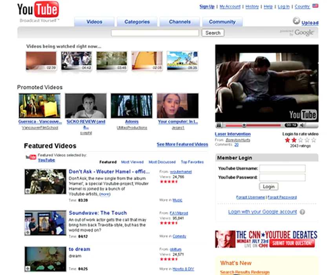Add Soundwave video to quicklist

pyautogui.click(x=27, y=233)
